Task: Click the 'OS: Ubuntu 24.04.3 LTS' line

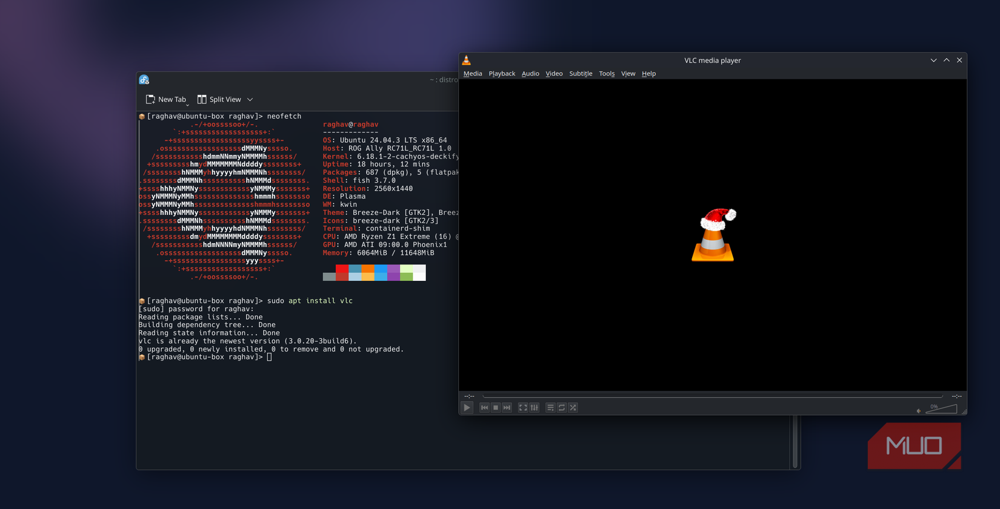Action: pyautogui.click(x=385, y=140)
